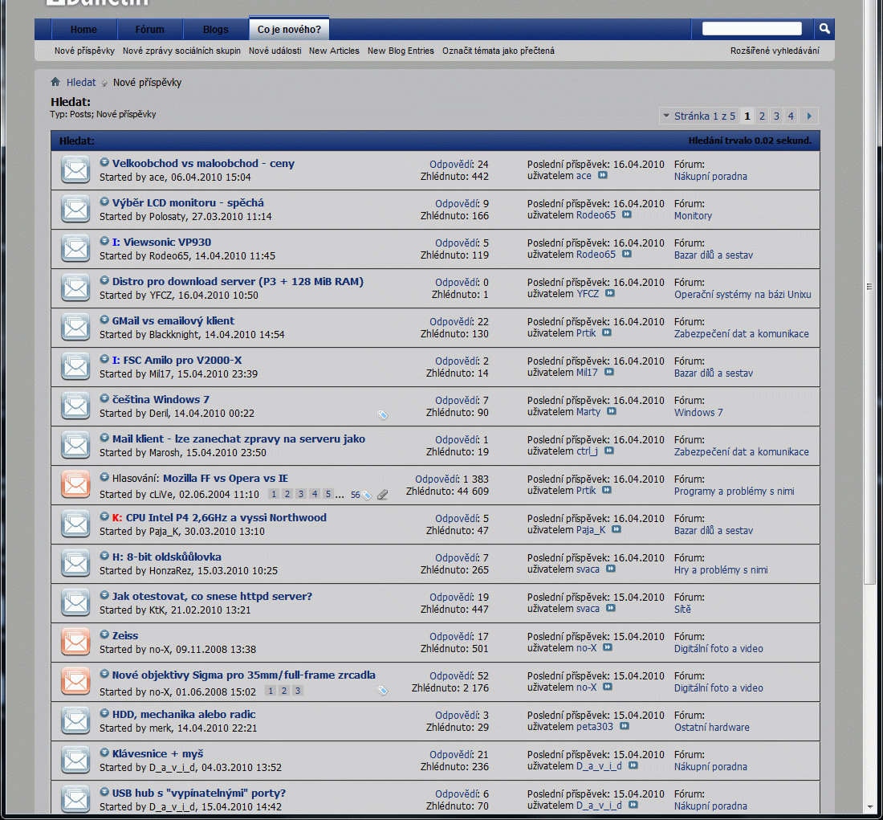Screen dimensions: 883x820
Task: Click Rozšířené vyhledávání link
Action: tap(775, 51)
